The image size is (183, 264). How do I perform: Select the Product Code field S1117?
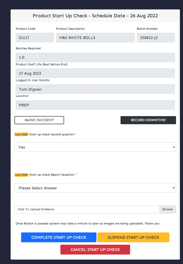tap(35, 37)
